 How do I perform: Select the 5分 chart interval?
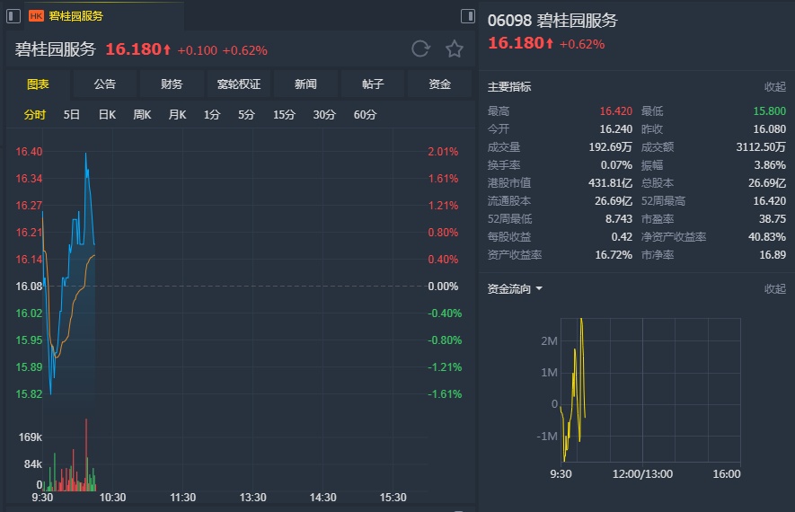tap(246, 115)
